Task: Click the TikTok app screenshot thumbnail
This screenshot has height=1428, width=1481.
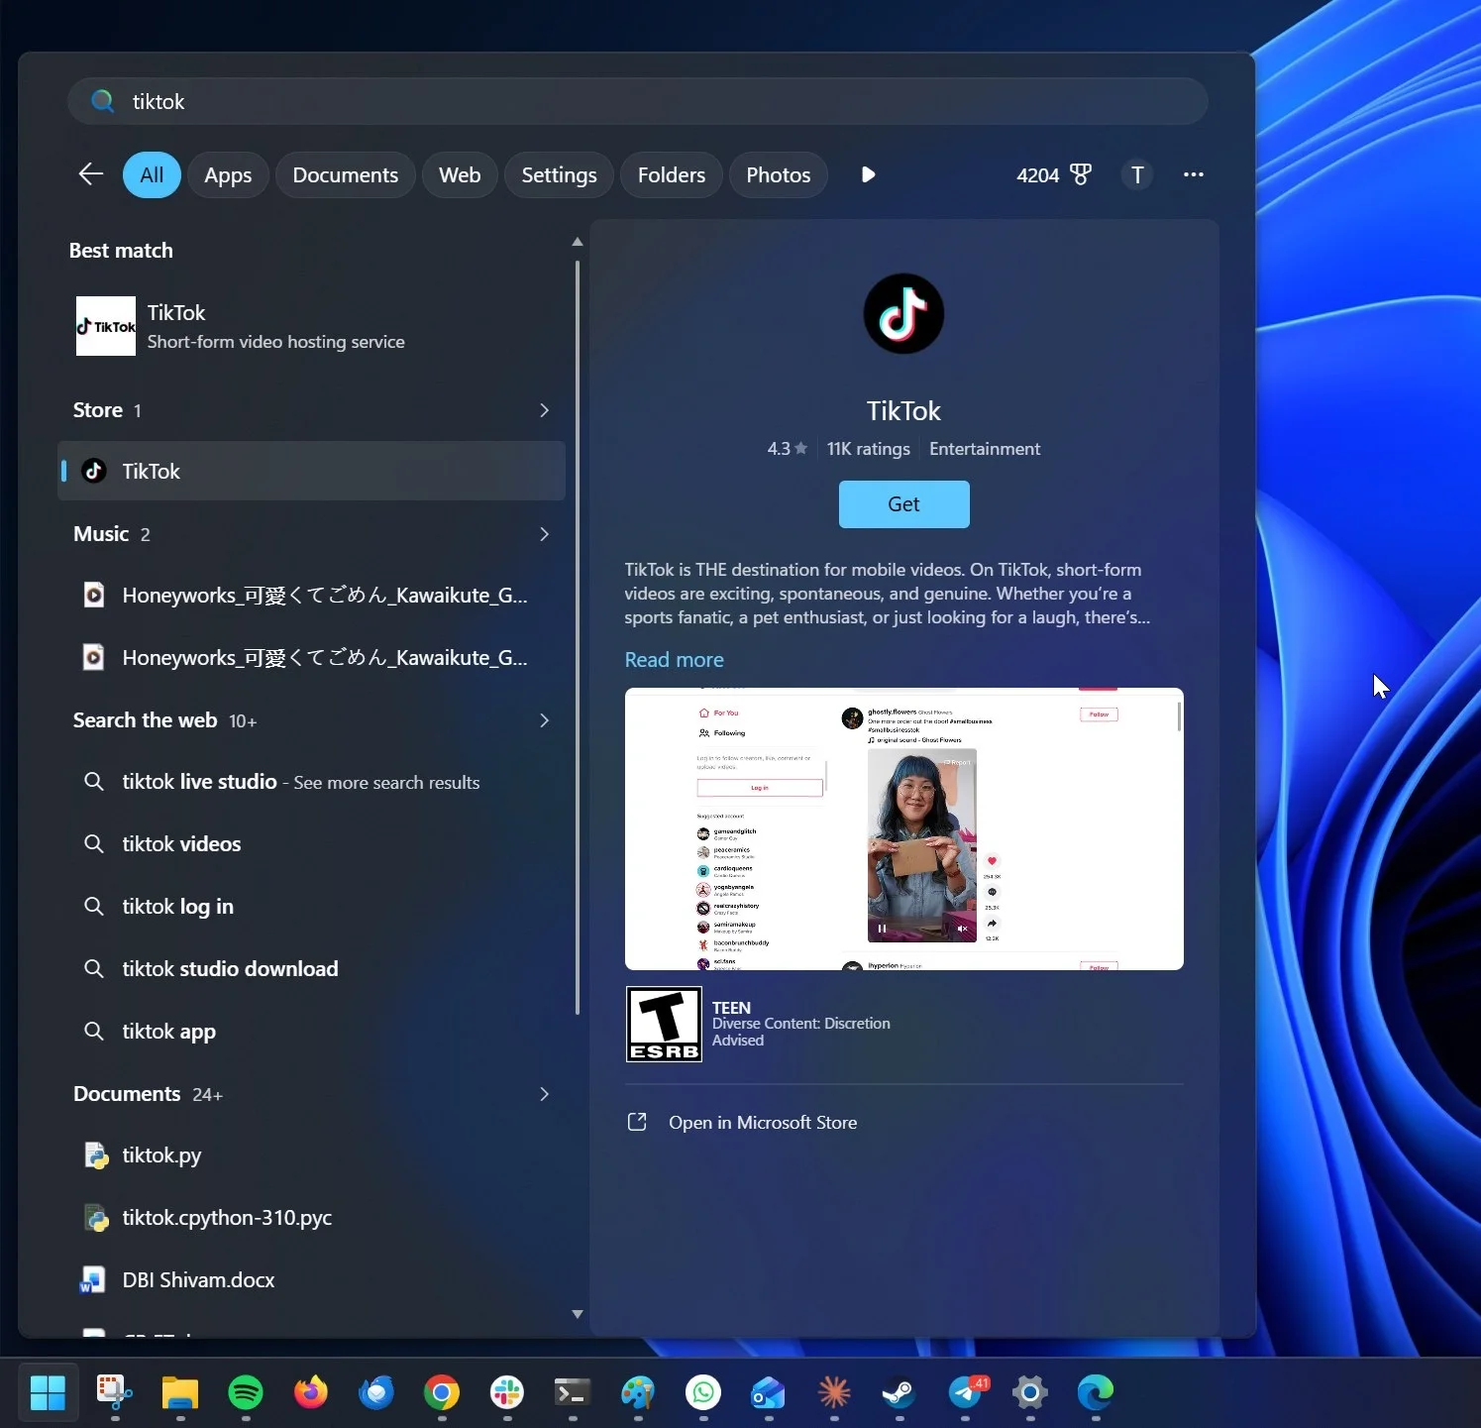Action: pos(903,828)
